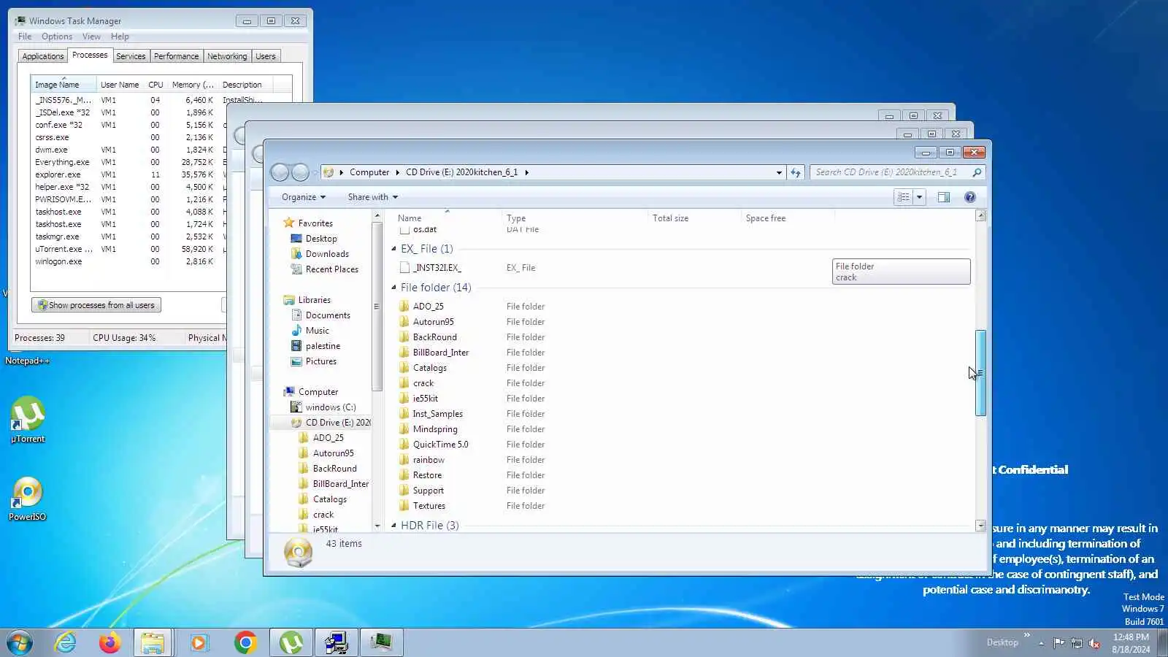1168x657 pixels.
Task: Switch to the Users tab
Action: (x=266, y=56)
